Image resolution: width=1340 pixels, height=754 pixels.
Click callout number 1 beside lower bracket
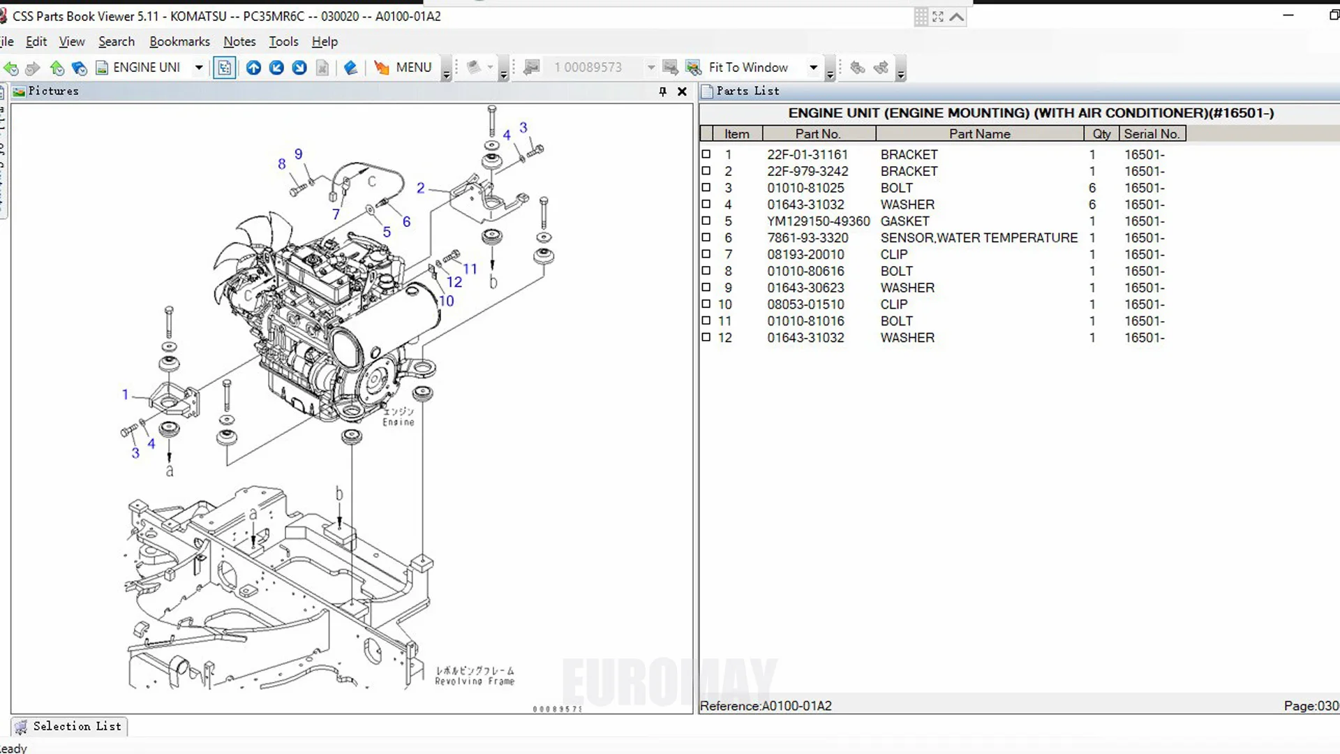pos(126,394)
